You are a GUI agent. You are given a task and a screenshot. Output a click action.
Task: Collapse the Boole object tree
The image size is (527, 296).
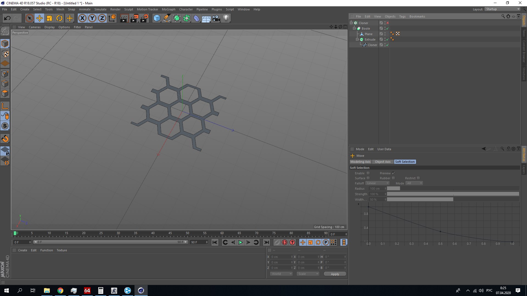click(354, 29)
